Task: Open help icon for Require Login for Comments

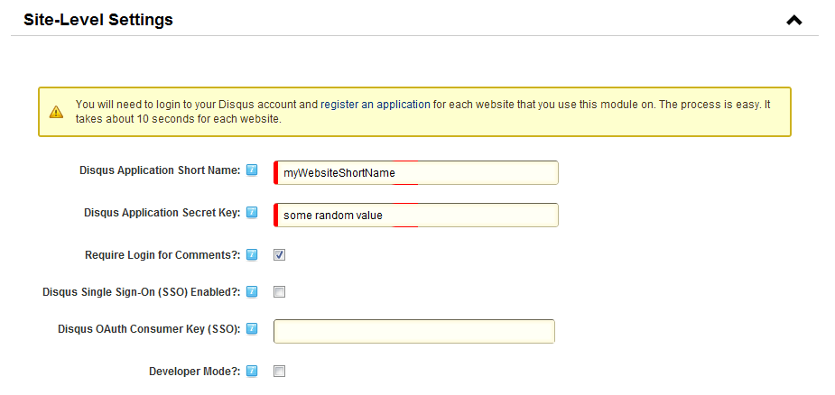Action: point(252,255)
